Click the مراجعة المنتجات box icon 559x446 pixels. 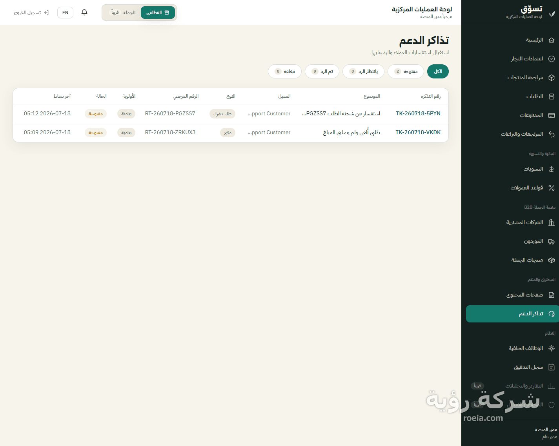tap(552, 78)
